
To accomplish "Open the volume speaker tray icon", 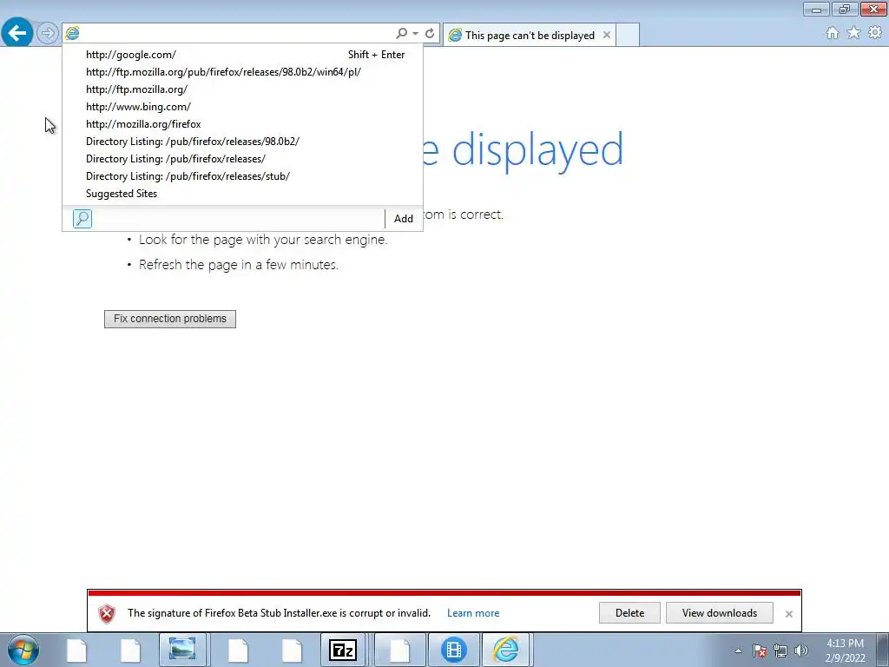I will (x=800, y=650).
